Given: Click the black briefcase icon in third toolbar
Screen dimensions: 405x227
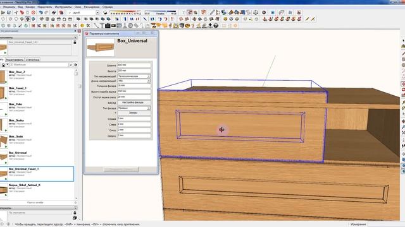Looking at the screenshot, I should click(108, 25).
